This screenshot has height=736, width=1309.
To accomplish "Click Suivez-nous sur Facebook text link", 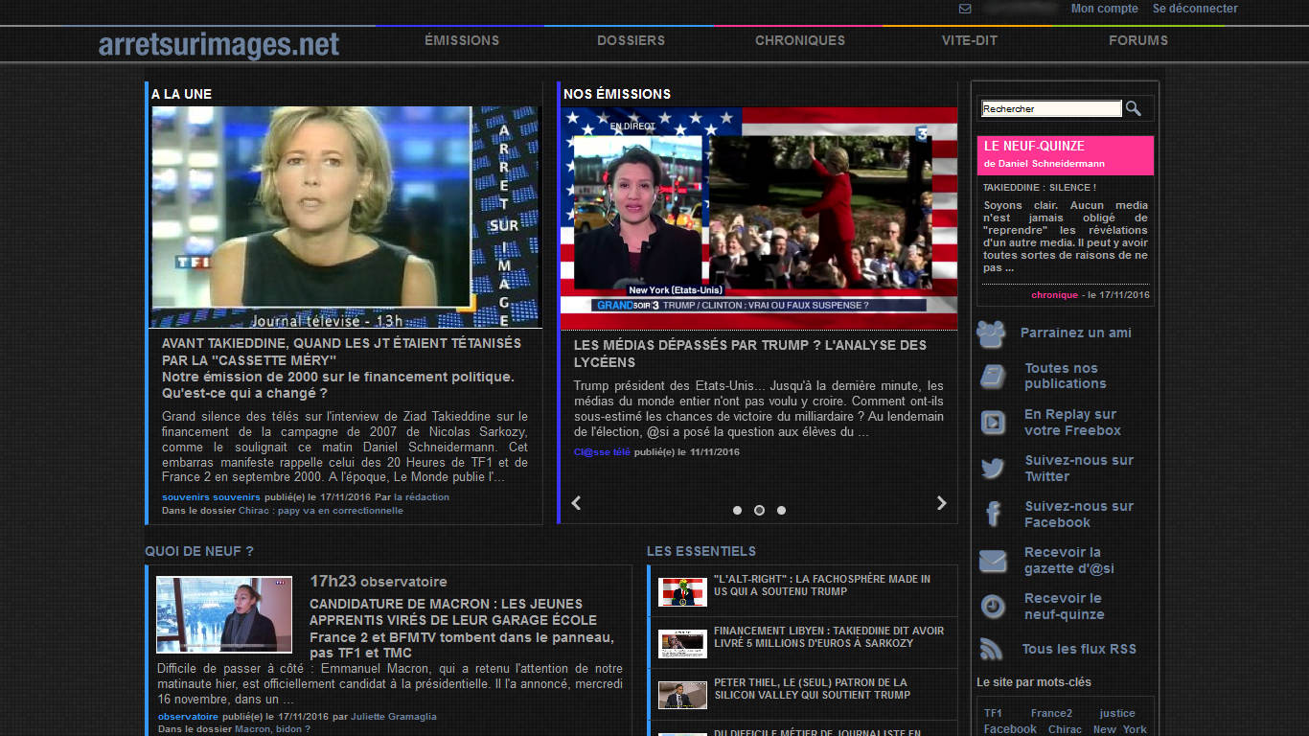I will pos(1079,515).
